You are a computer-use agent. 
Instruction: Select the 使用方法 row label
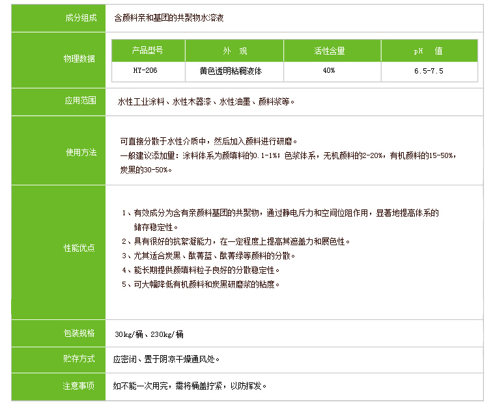(81, 152)
